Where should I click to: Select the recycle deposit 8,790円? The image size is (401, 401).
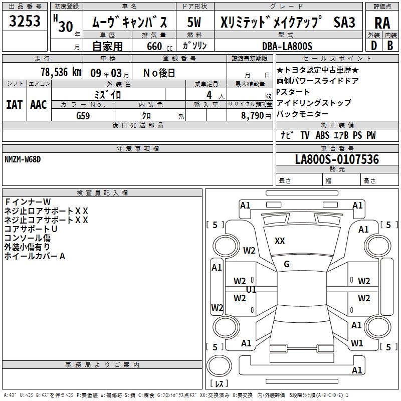[x=256, y=116]
